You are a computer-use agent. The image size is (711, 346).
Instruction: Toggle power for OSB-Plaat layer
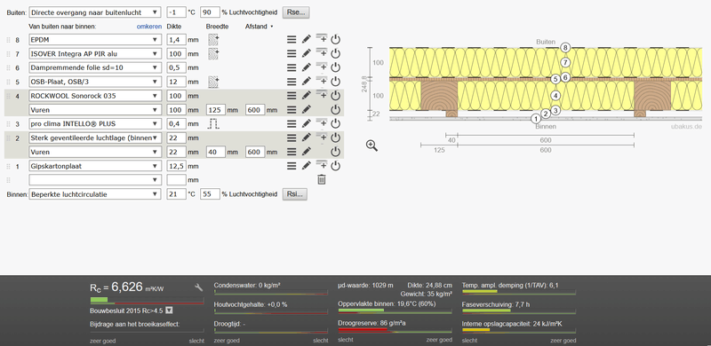point(335,82)
